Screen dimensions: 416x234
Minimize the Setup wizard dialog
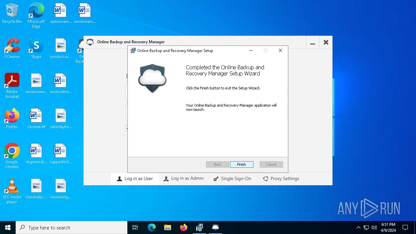251,50
